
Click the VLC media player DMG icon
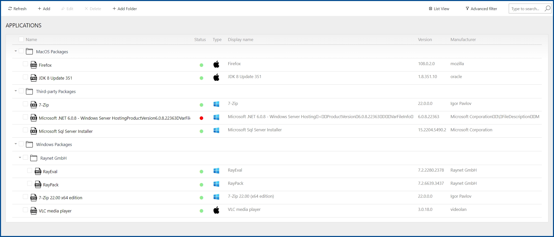pos(34,211)
